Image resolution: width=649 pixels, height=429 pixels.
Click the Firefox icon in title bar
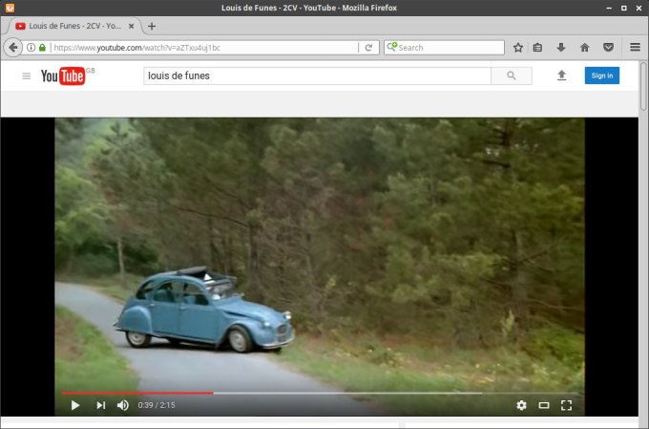[10, 8]
